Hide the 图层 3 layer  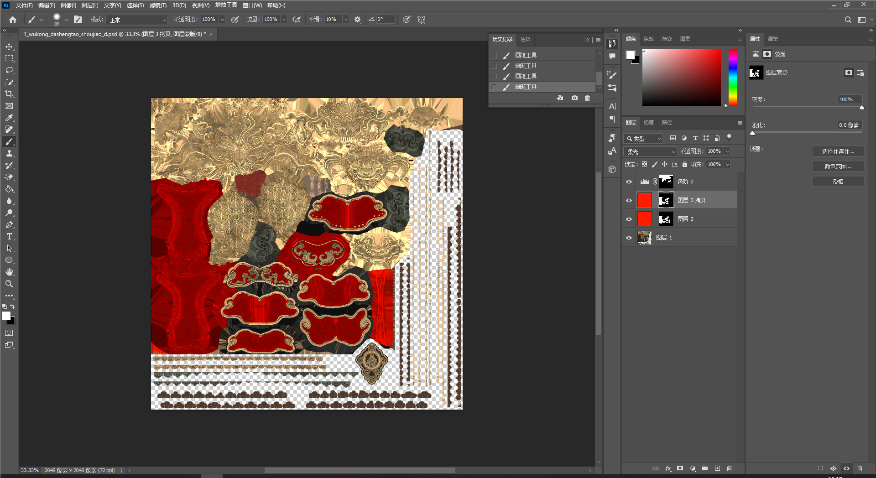[629, 219]
